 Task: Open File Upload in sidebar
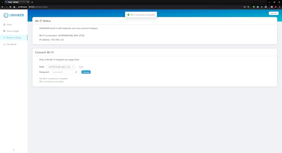click(14, 45)
